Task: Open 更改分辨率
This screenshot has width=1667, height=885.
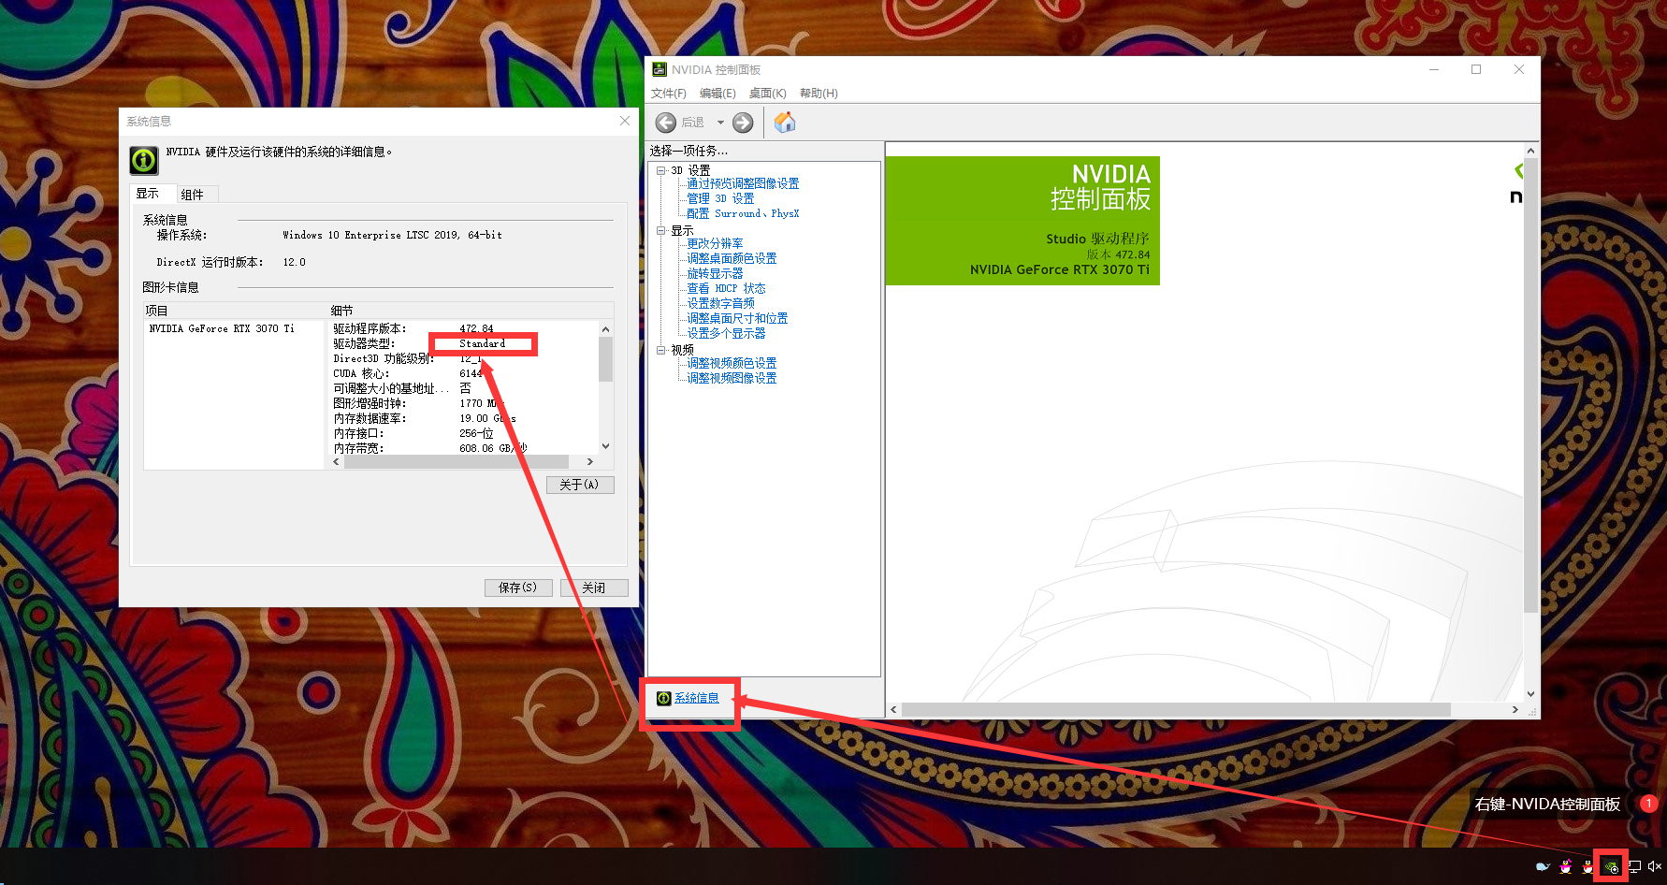Action: [715, 243]
